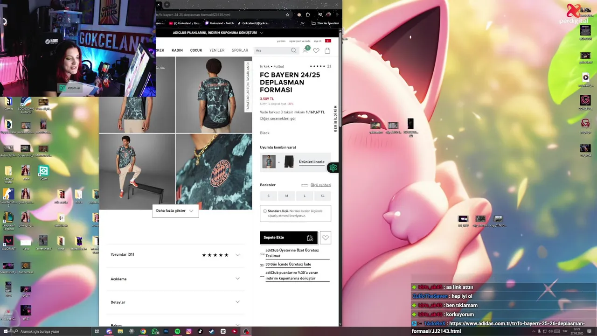The height and width of the screenshot is (336, 597).
Task: Click the adidas search magnifier icon
Action: [x=293, y=50]
